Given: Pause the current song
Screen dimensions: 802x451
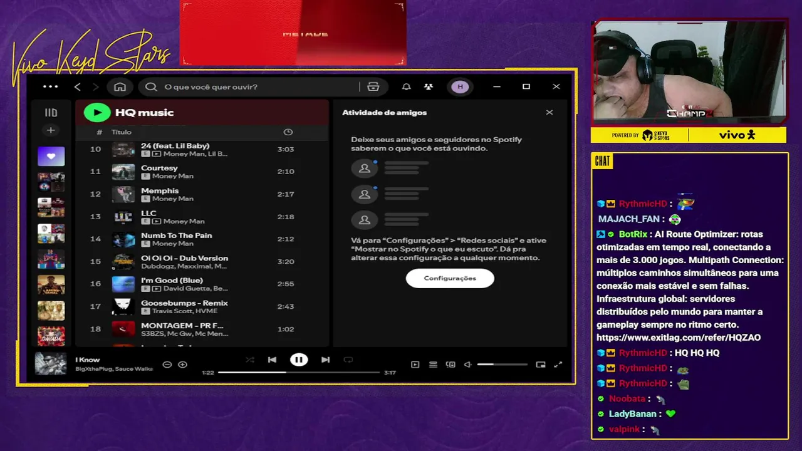Looking at the screenshot, I should 299,360.
